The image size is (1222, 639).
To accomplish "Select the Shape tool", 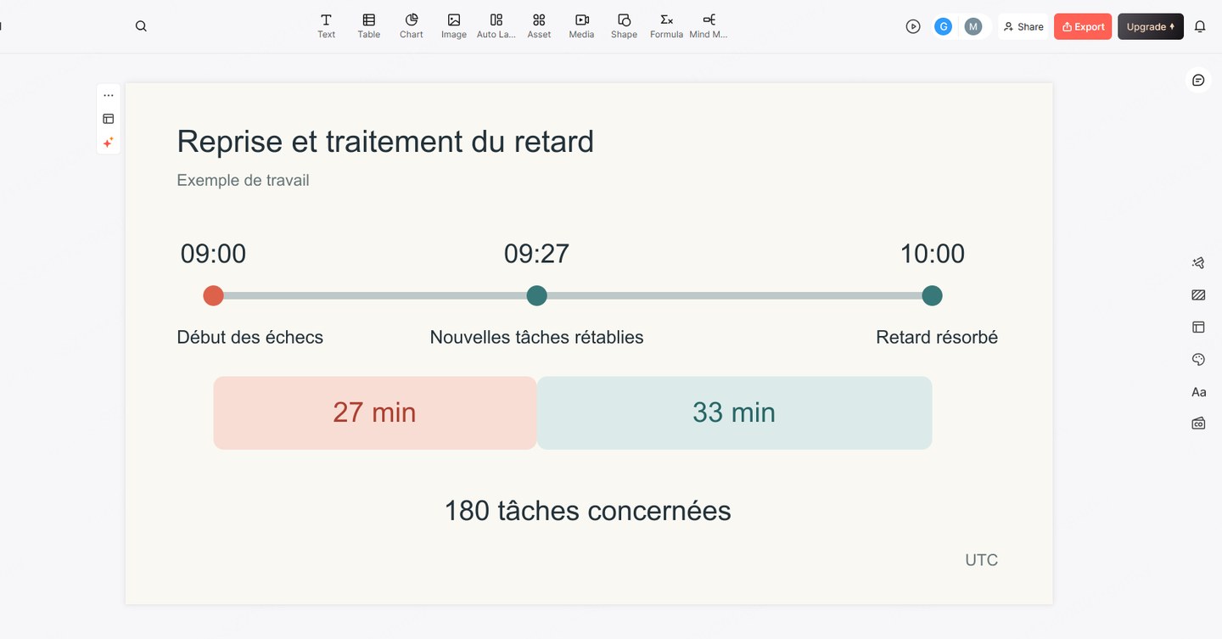I will pos(624,26).
